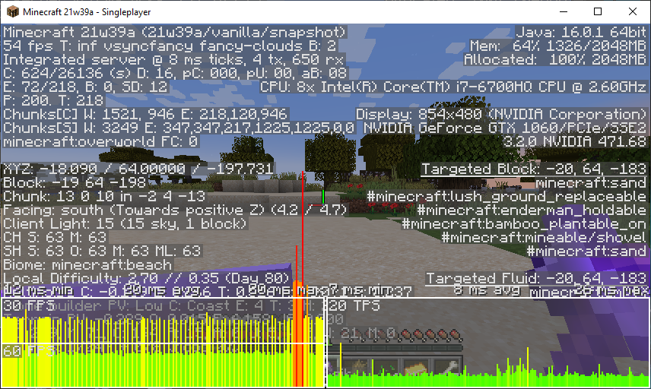The height and width of the screenshot is (389, 651).
Task: Click the 'Allocated: 100% 2048MB' line
Action: click(555, 59)
